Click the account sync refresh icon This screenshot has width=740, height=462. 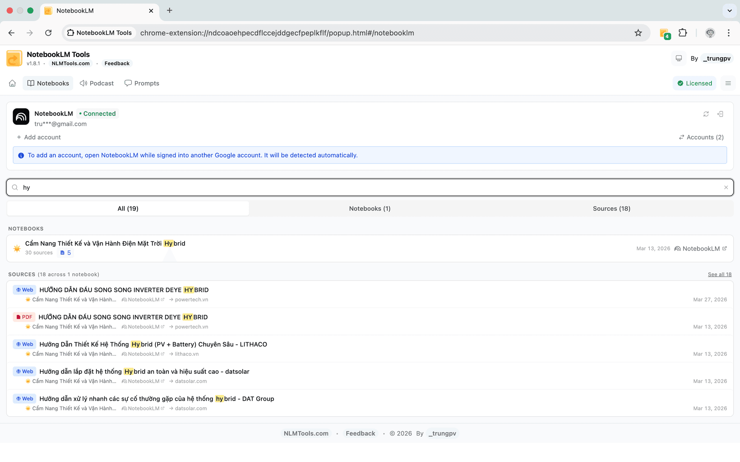pyautogui.click(x=706, y=114)
